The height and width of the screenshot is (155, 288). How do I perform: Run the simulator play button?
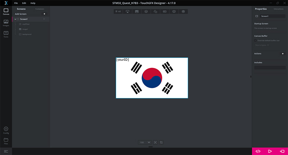click(x=270, y=151)
